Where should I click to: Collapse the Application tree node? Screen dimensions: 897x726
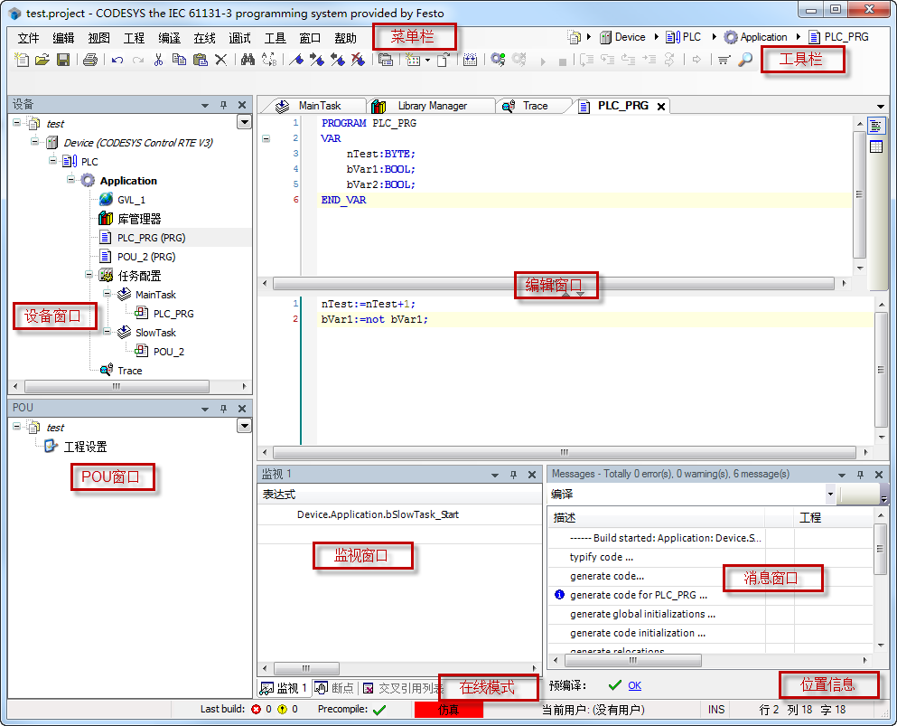tap(70, 180)
